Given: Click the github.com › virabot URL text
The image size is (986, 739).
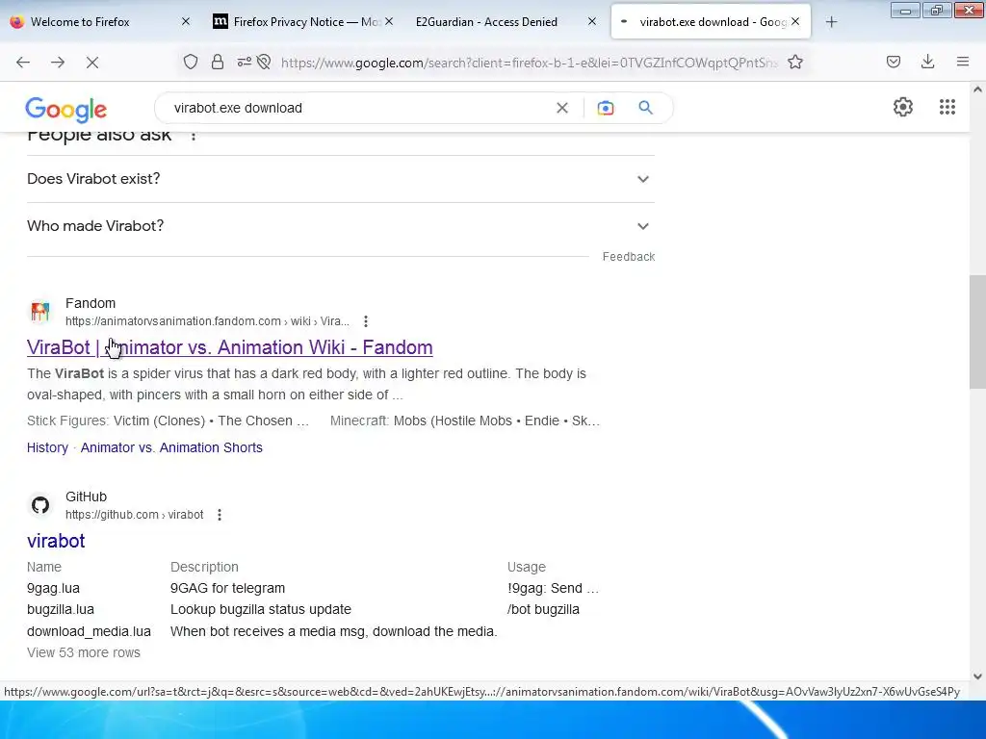Looking at the screenshot, I should [135, 516].
